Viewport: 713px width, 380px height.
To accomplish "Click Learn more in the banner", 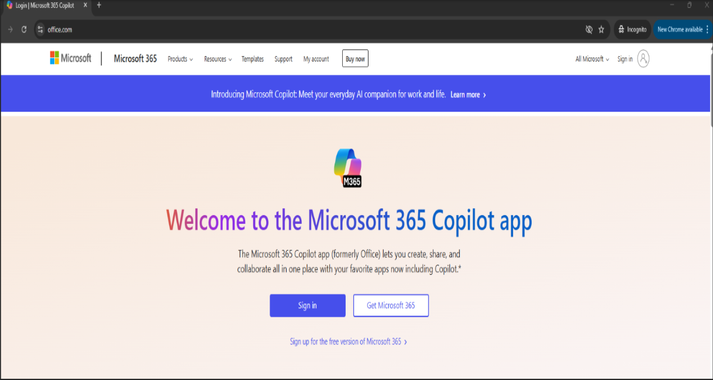I will [x=468, y=94].
